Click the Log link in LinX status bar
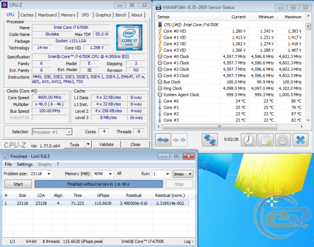Image resolution: width=314 pixels, height=247 pixels. [x=188, y=242]
